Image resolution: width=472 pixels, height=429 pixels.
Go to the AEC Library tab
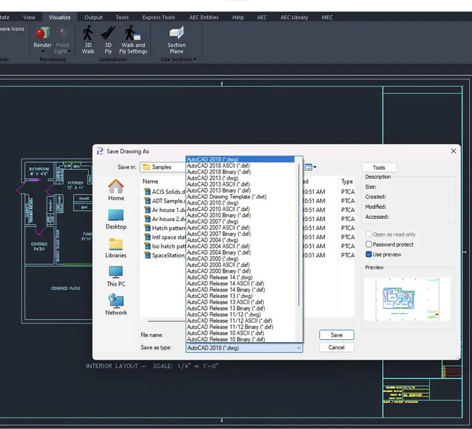[x=294, y=17]
